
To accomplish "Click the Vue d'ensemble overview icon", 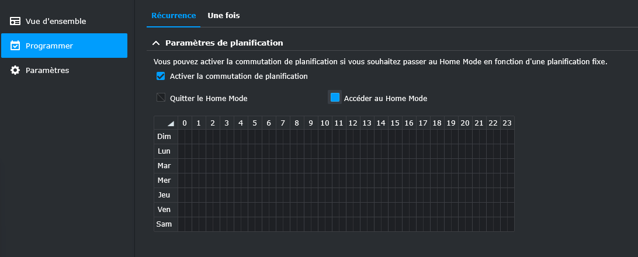I will pyautogui.click(x=15, y=21).
